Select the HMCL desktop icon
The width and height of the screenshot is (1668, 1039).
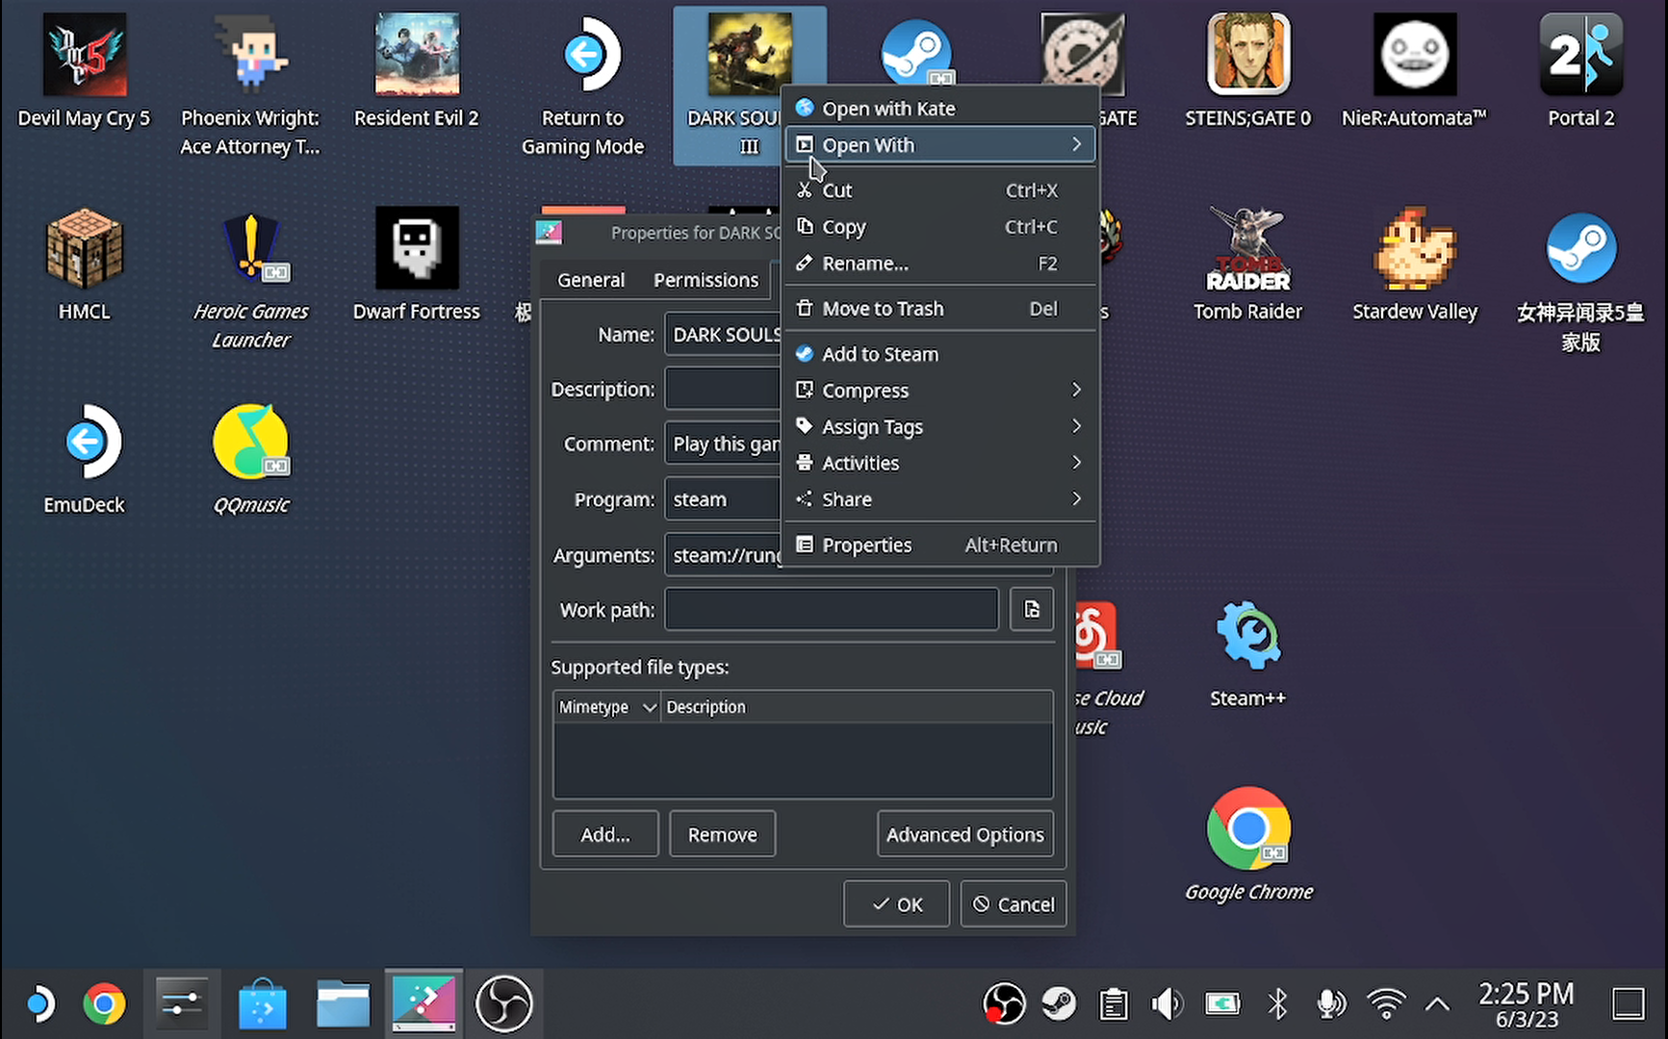tap(85, 248)
